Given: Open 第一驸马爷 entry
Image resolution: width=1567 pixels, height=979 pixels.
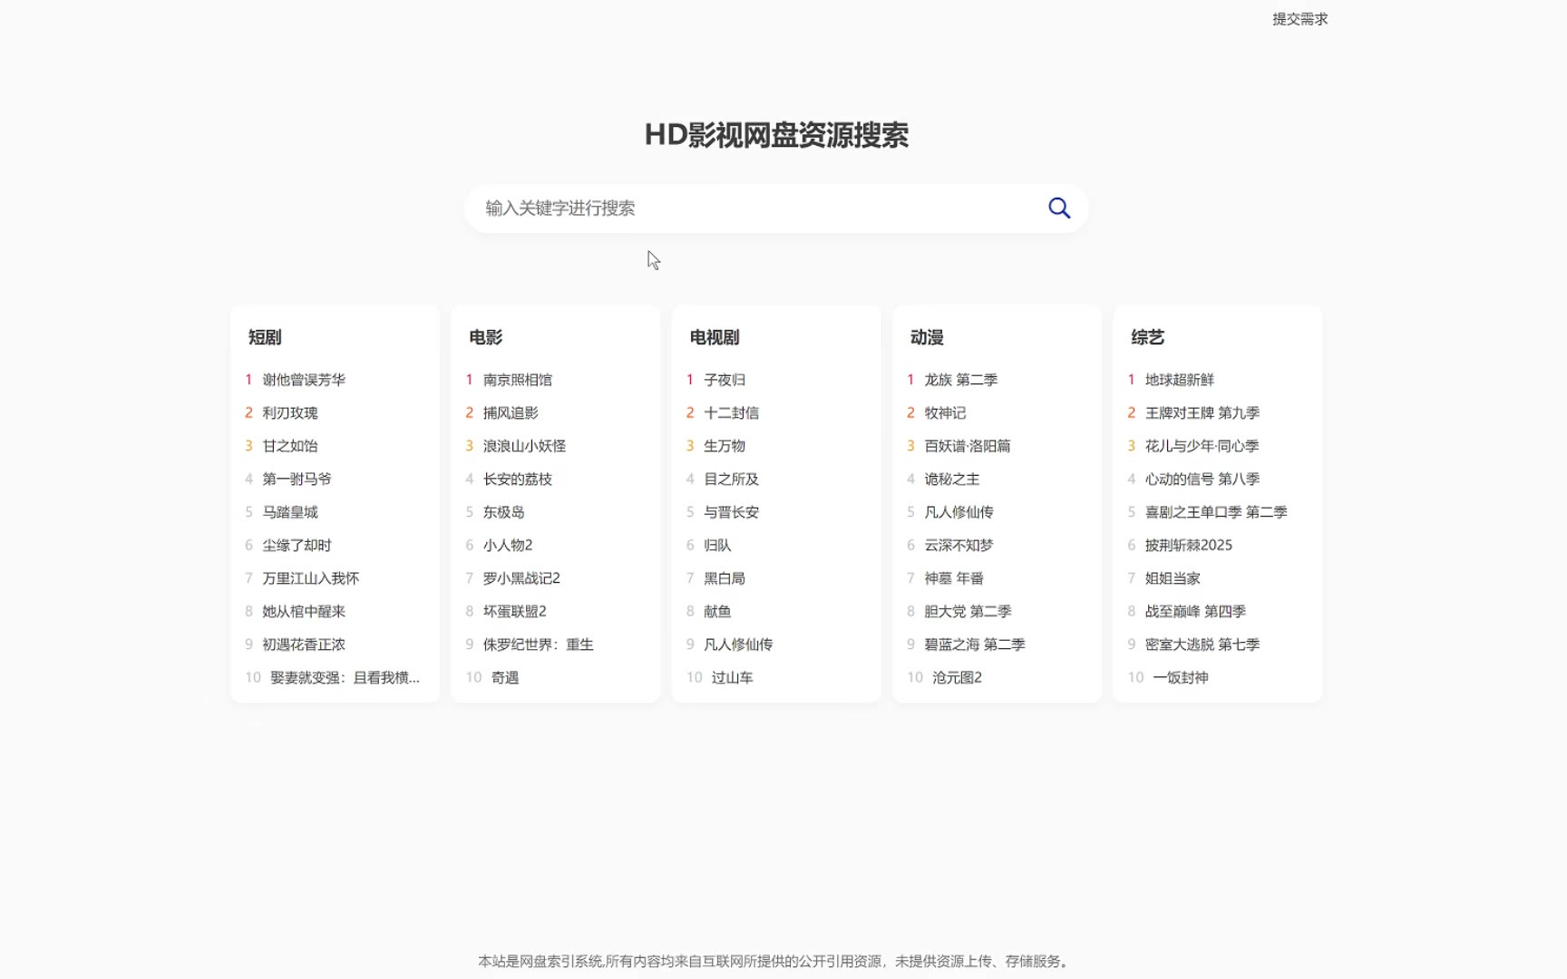Looking at the screenshot, I should 297,479.
